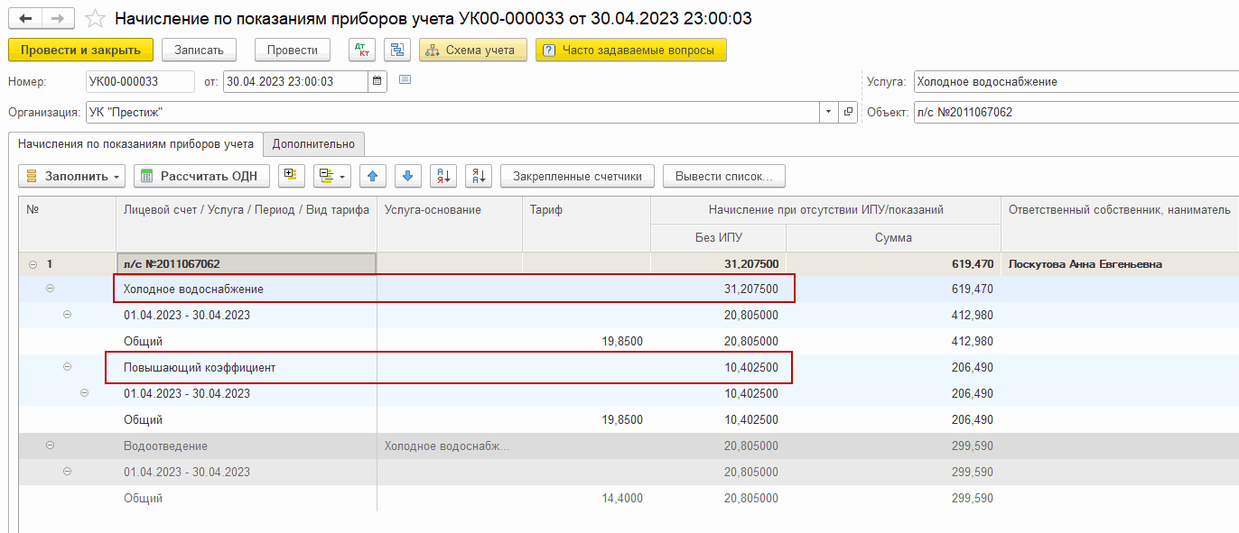Click the comment icon next to the date

[405, 80]
